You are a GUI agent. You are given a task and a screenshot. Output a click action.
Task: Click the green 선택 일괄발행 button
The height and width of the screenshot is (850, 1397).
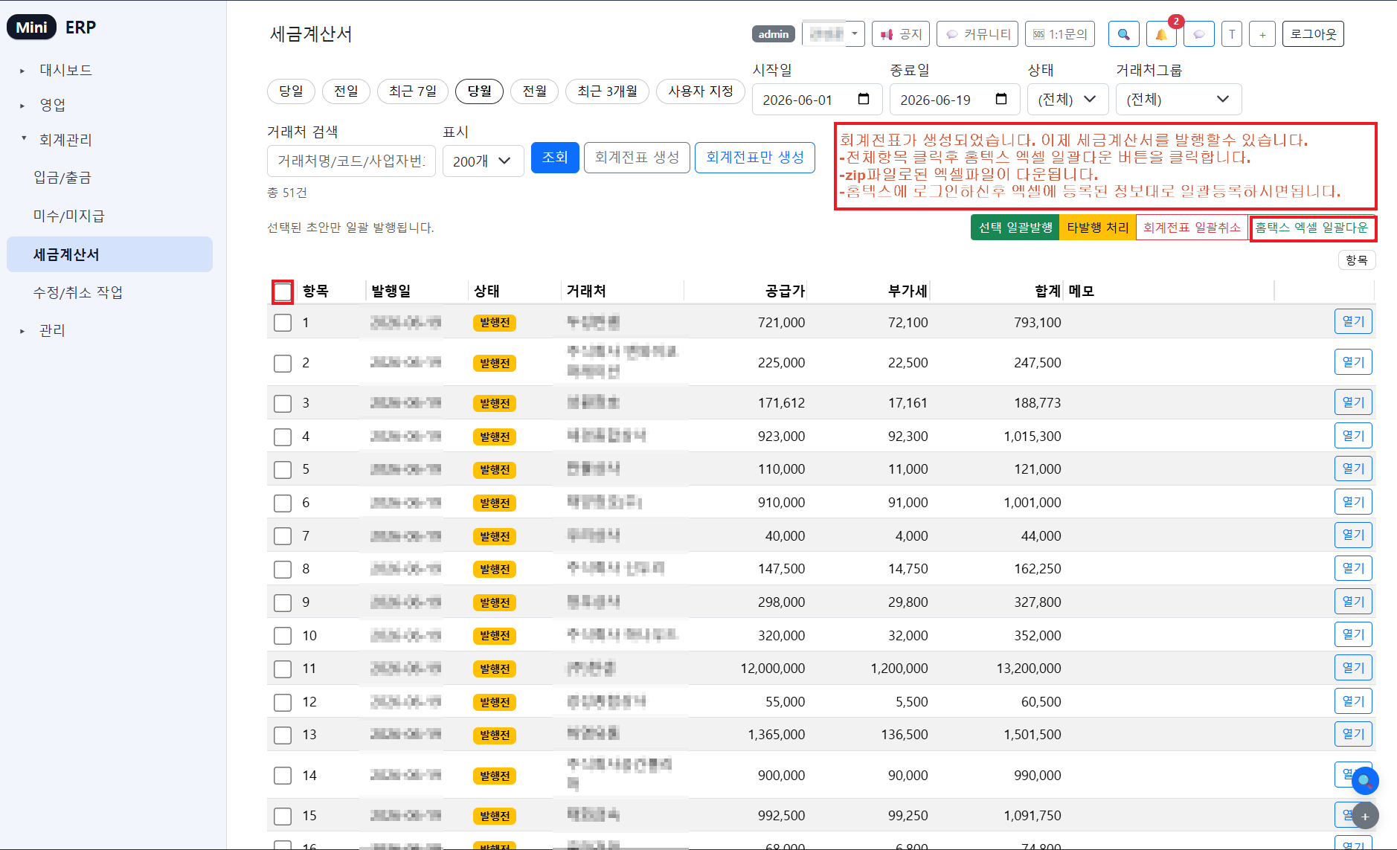point(1015,228)
